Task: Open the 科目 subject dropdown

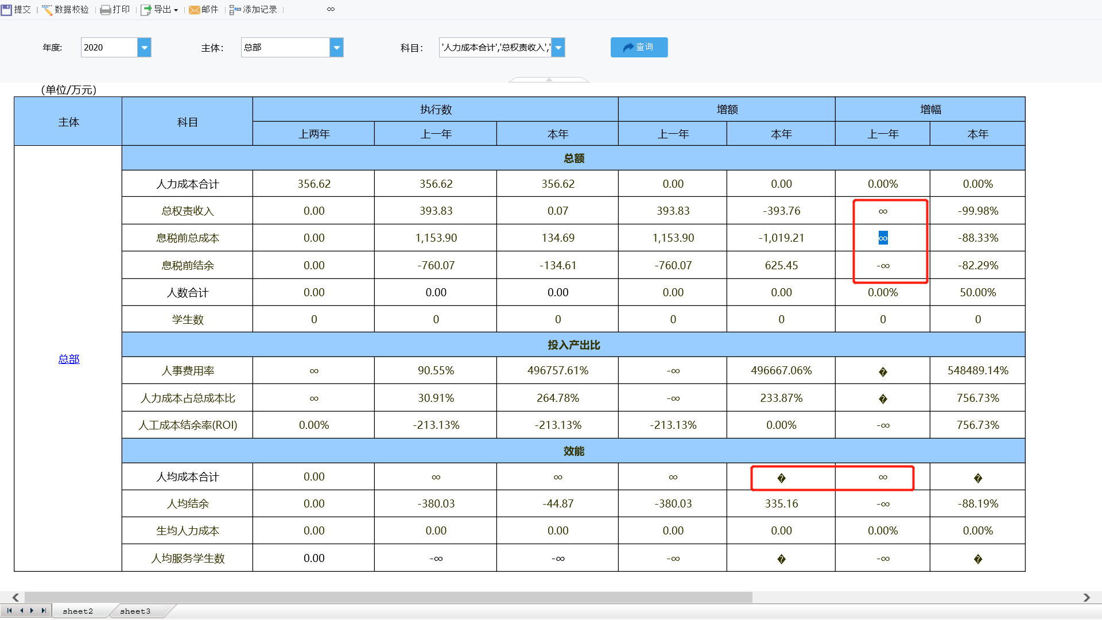Action: 558,48
